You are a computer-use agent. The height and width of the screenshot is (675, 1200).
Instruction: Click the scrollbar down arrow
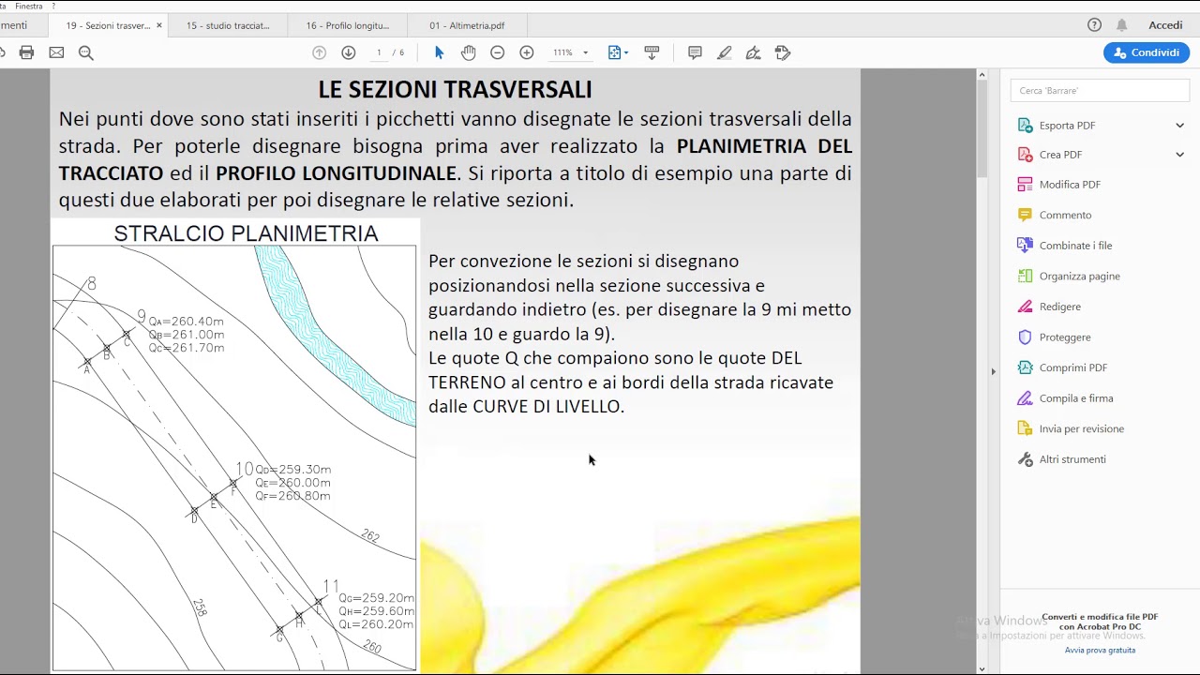coord(982,668)
